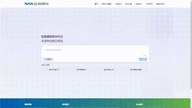The width and height of the screenshot is (192, 108).
Task: Open the AI大模型 nav item
Action: point(106,4)
